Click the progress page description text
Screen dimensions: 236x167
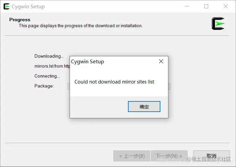point(81,26)
